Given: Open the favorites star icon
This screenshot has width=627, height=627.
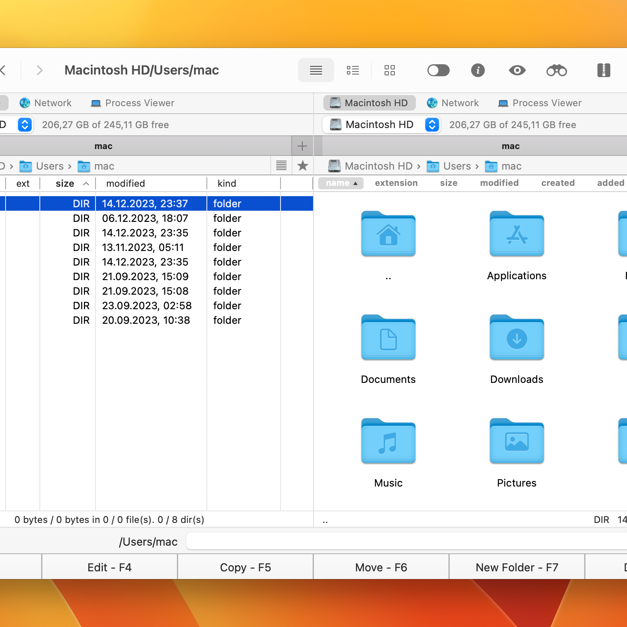Looking at the screenshot, I should [x=303, y=166].
